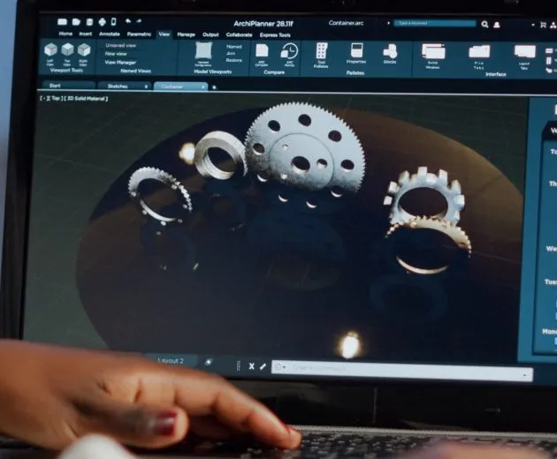Click the New view button

[x=116, y=54]
